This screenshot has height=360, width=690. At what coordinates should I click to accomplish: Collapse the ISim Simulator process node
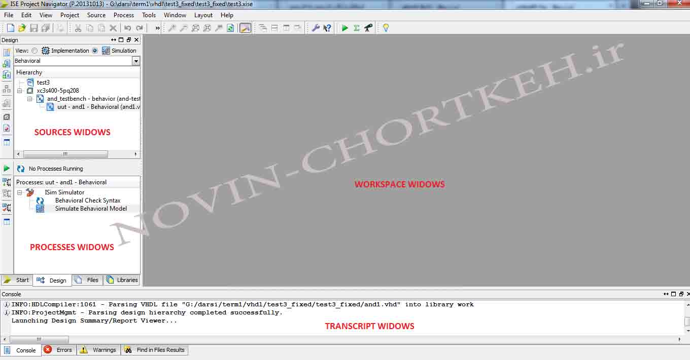click(x=19, y=192)
